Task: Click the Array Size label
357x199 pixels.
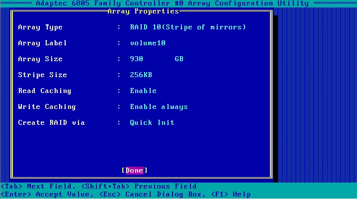Action: pyautogui.click(x=40, y=59)
